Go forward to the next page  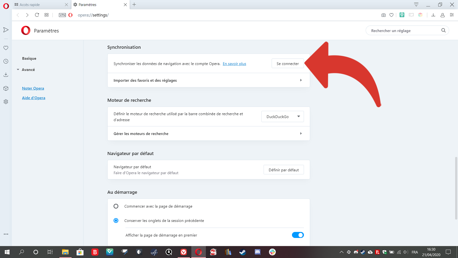(x=27, y=15)
